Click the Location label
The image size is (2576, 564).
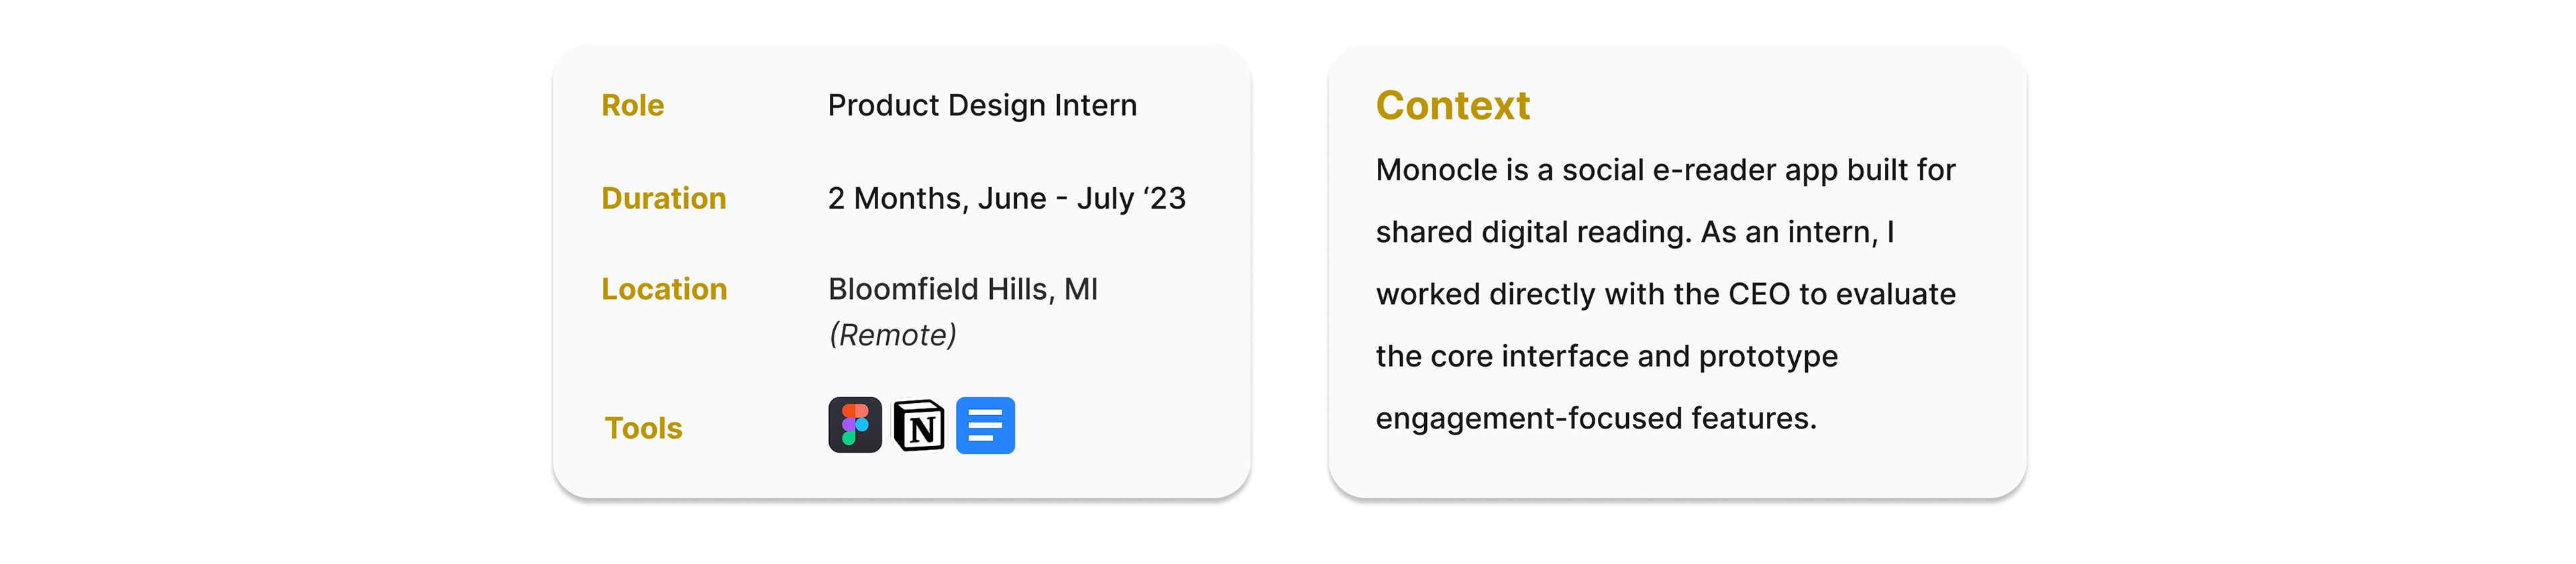coord(664,289)
